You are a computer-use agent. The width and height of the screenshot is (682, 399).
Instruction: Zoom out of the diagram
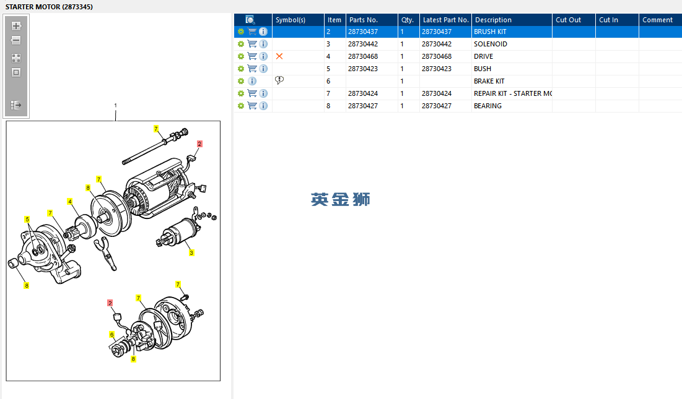tap(16, 40)
